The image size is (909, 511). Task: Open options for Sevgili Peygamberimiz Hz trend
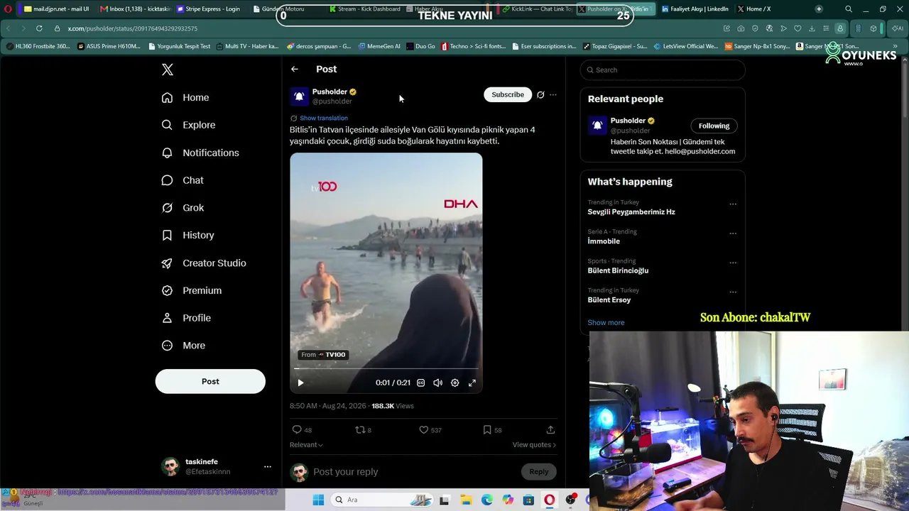(x=733, y=204)
